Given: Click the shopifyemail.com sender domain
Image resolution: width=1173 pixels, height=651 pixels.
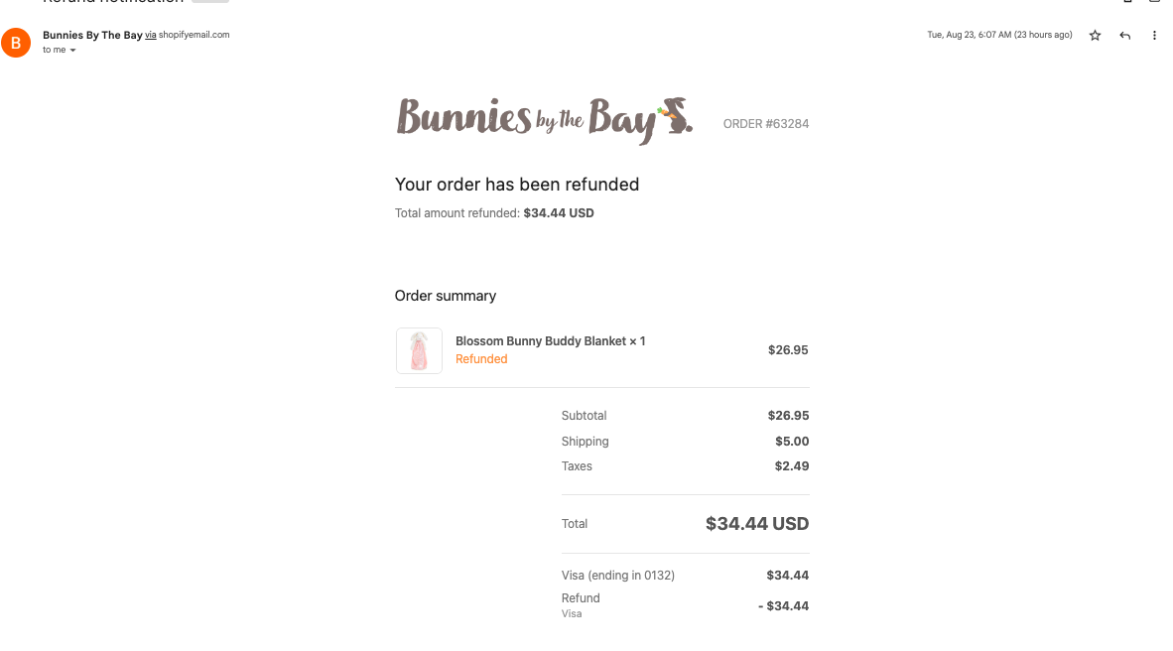Looking at the screenshot, I should coord(194,35).
